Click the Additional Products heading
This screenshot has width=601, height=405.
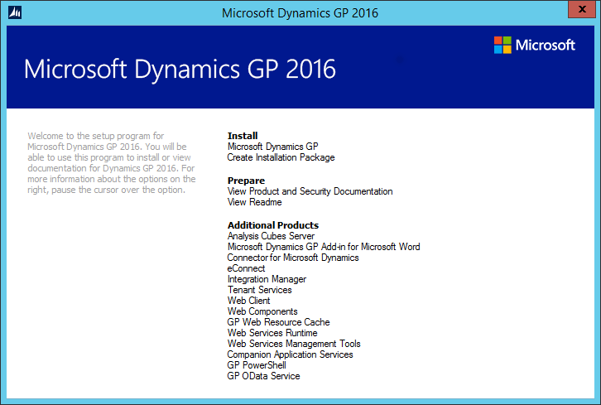[x=273, y=225]
